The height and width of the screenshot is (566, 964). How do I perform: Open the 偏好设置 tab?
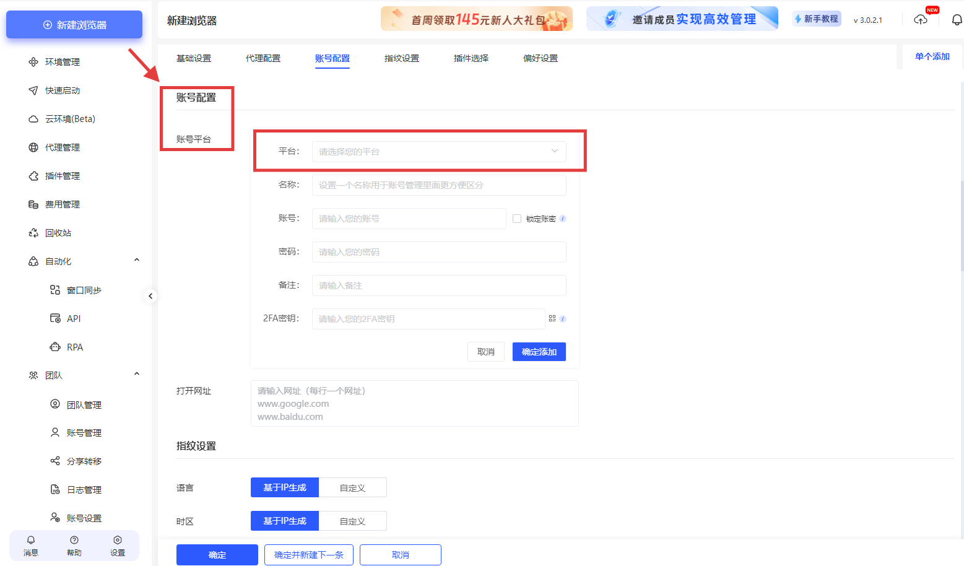pyautogui.click(x=541, y=58)
